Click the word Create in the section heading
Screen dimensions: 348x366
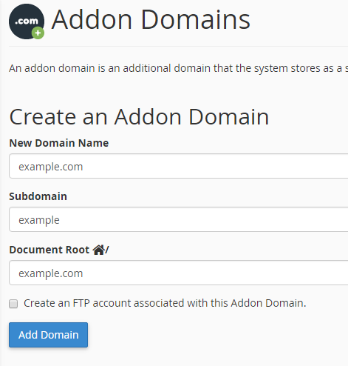pos(43,117)
